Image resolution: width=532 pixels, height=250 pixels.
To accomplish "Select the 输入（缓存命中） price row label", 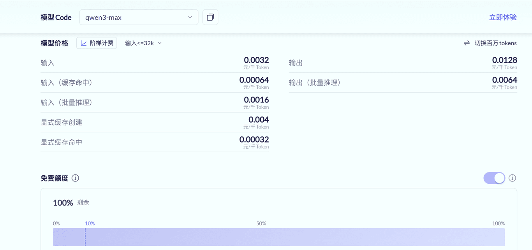I will click(x=67, y=83).
